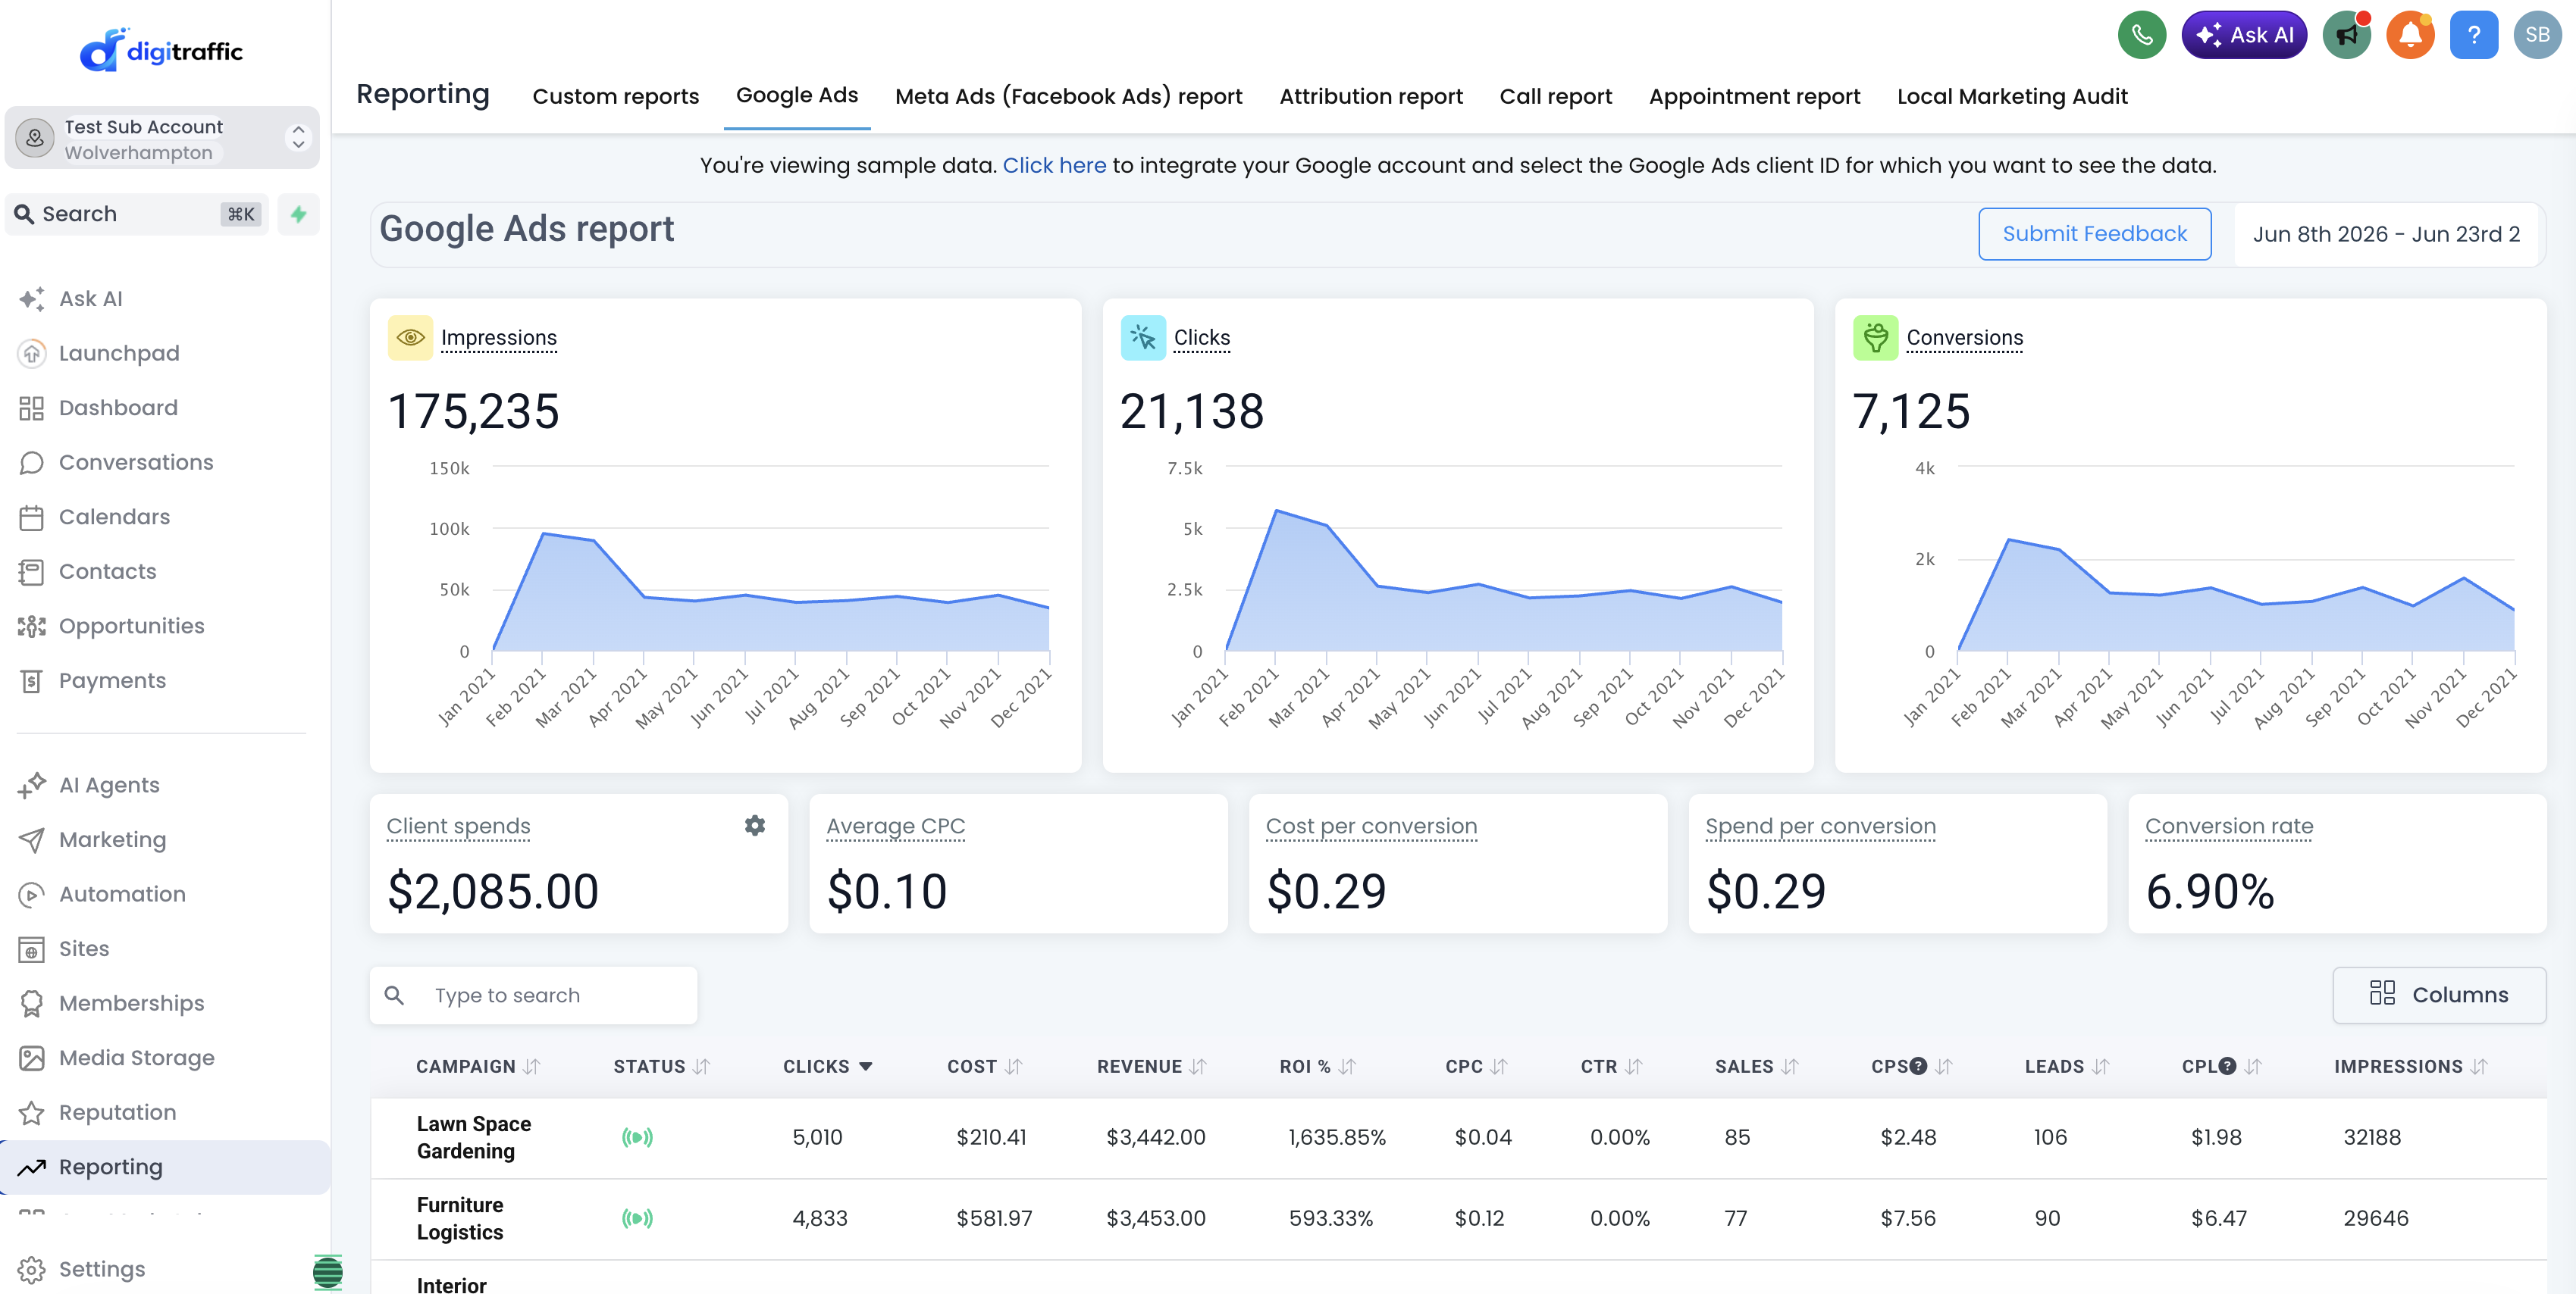The height and width of the screenshot is (1294, 2576).
Task: Click the Submit Feedback button
Action: (2094, 234)
